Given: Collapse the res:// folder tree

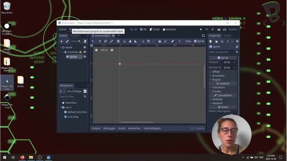Looking at the screenshot, I should coord(61,107).
